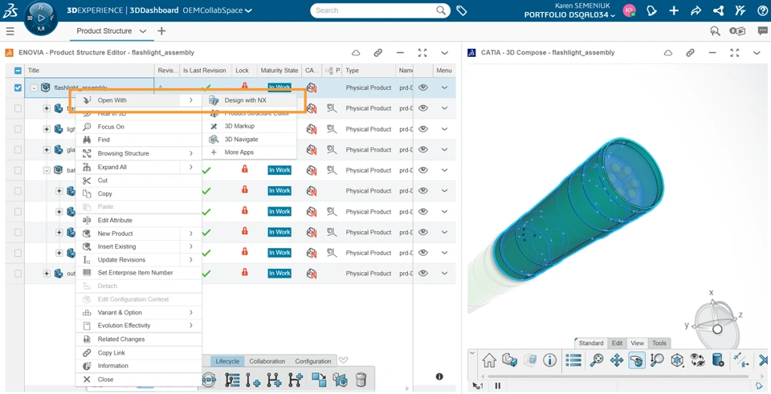Click the list view icon in the CATIA toolbar

[573, 360]
